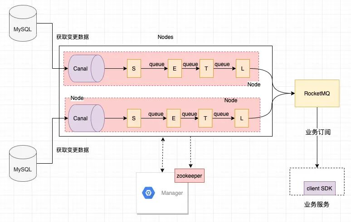The height and width of the screenshot is (222, 351).
Task: Click the blue hexagon Manager icon
Action: tap(148, 193)
